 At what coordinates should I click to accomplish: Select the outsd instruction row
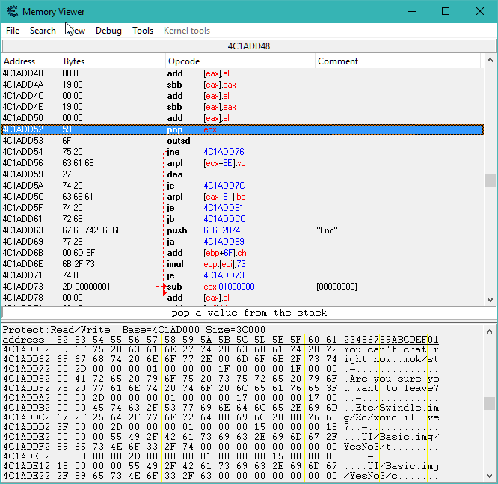(243, 141)
